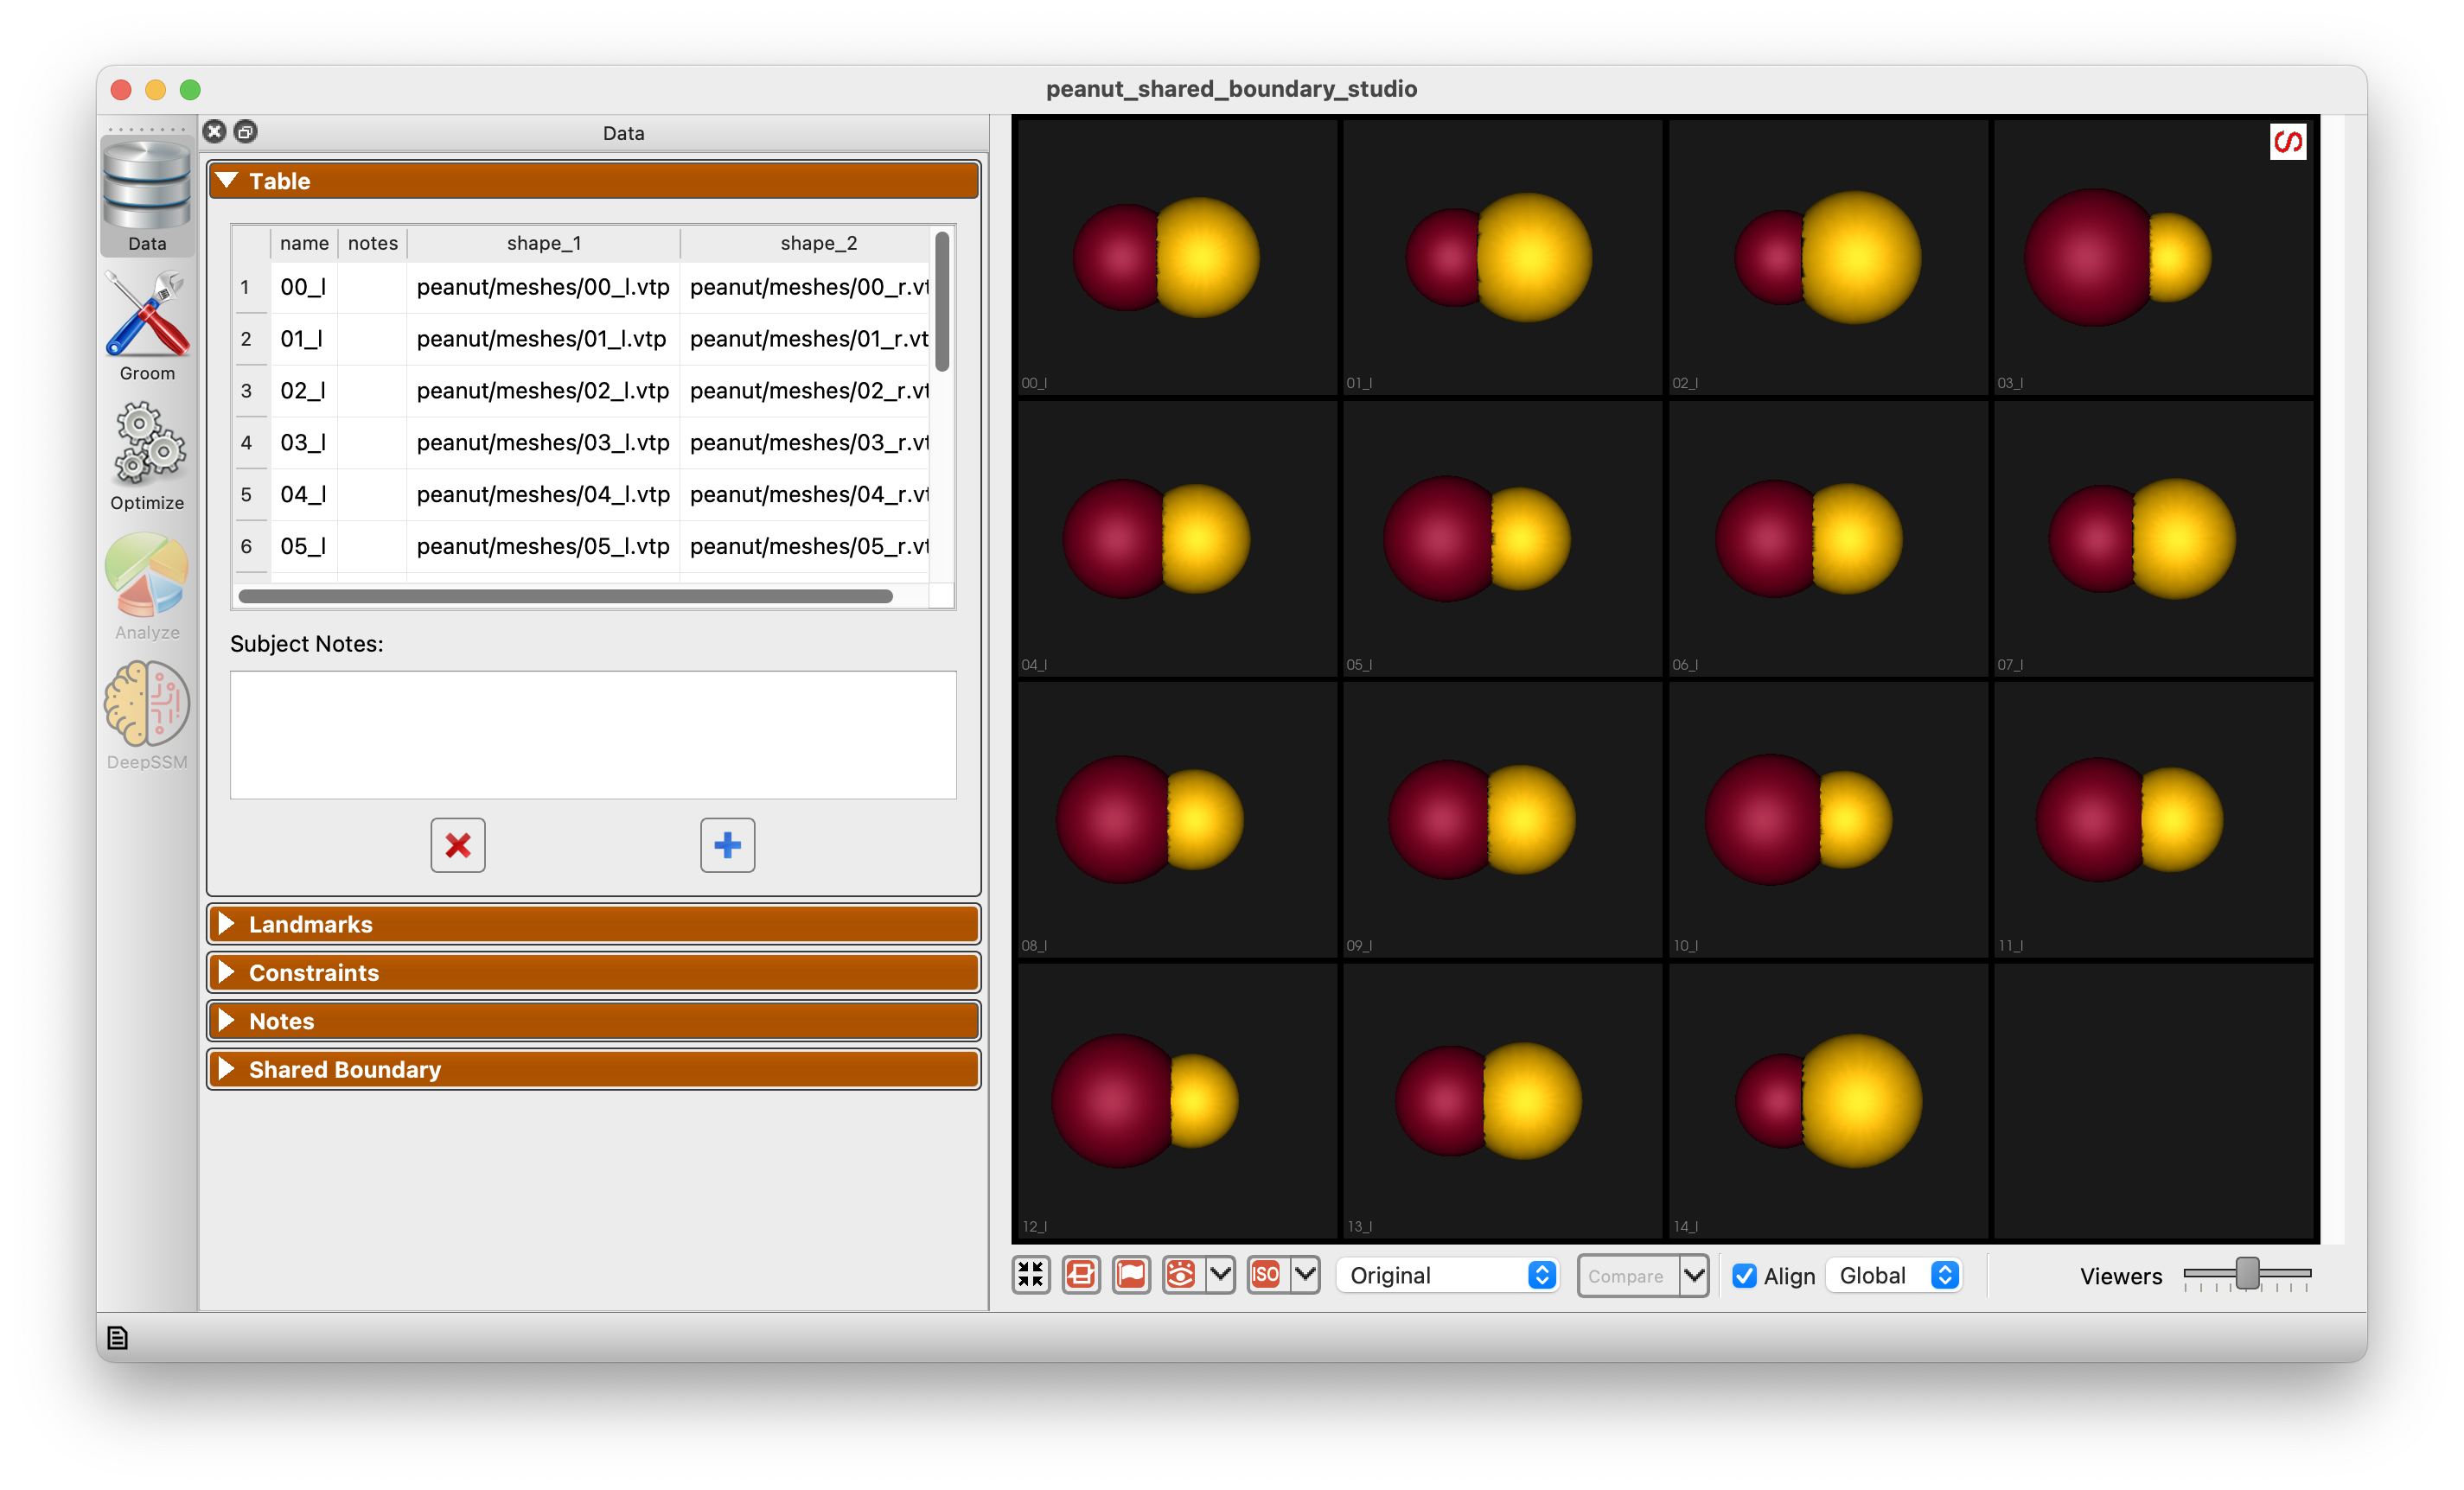
Task: Open the Global alignment dropdown
Action: (x=1895, y=1277)
